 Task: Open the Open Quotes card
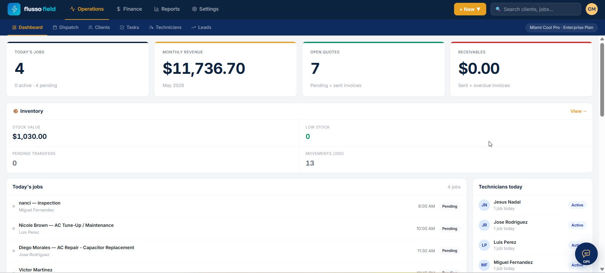tap(373, 69)
